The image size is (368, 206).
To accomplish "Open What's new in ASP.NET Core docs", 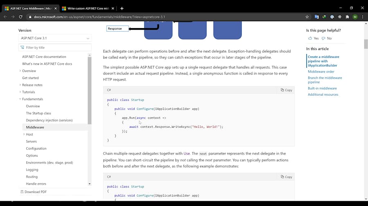I will click(47, 64).
